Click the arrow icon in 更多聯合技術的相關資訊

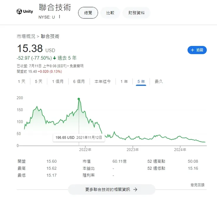coord(135,189)
